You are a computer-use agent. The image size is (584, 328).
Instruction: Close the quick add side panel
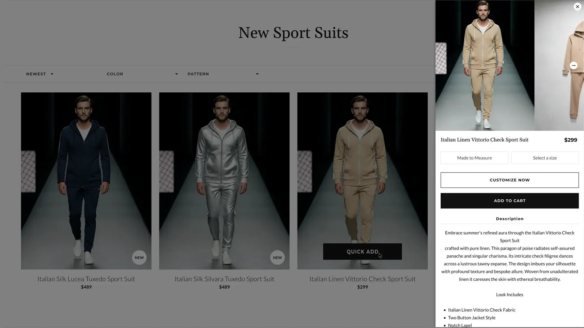[577, 6]
